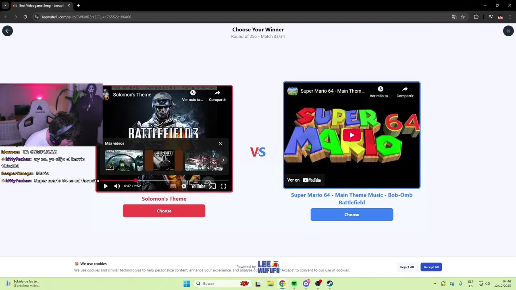Click Compartir on Solomon's Theme video

point(217,95)
